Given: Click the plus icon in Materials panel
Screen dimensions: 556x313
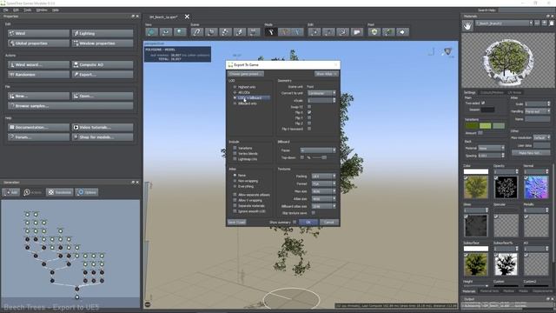Looking at the screenshot, I should click(545, 23).
